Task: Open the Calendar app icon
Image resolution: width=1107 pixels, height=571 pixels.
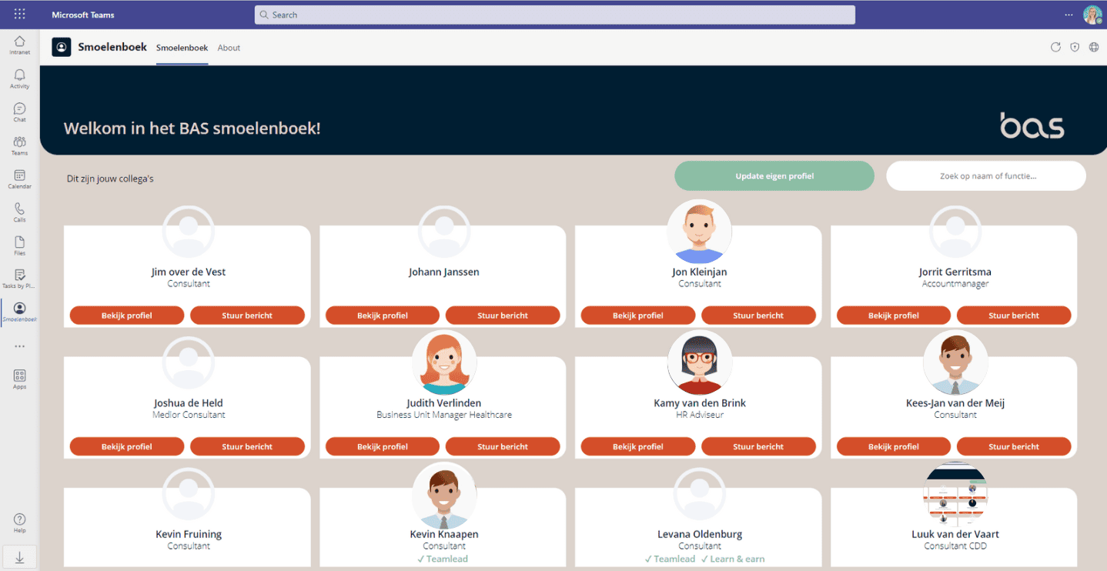Action: (x=19, y=179)
